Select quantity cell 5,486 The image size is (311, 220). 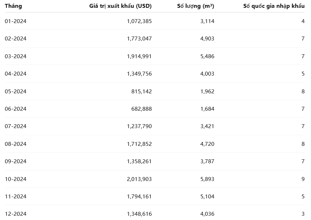click(207, 56)
